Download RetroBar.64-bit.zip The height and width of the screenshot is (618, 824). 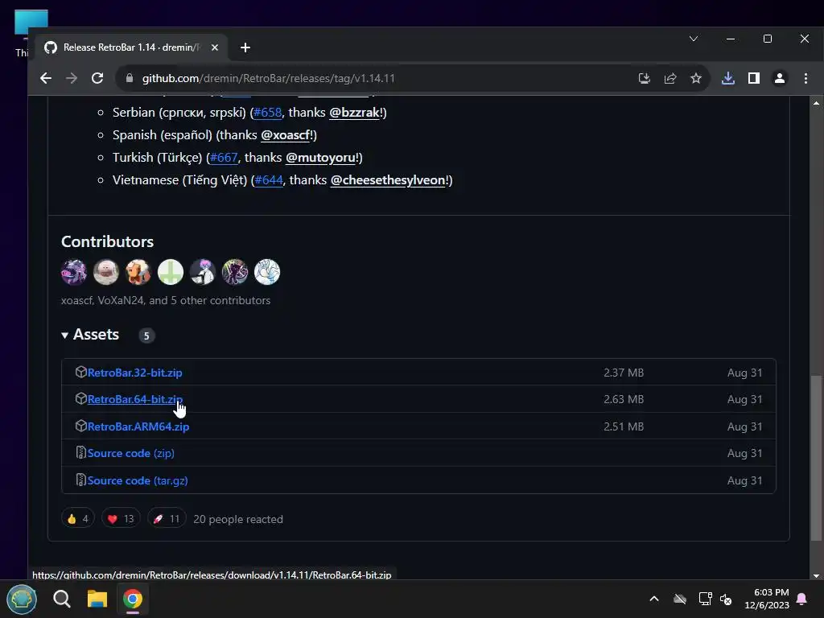tap(134, 399)
